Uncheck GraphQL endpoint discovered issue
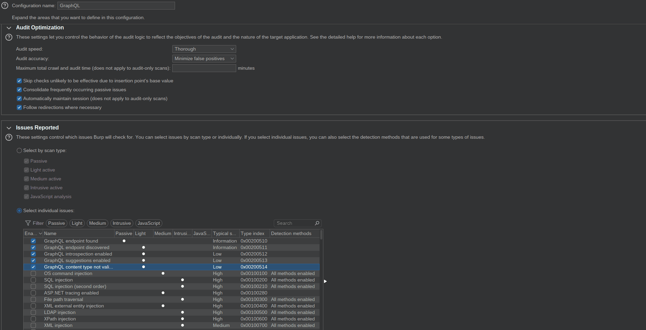 (x=33, y=248)
